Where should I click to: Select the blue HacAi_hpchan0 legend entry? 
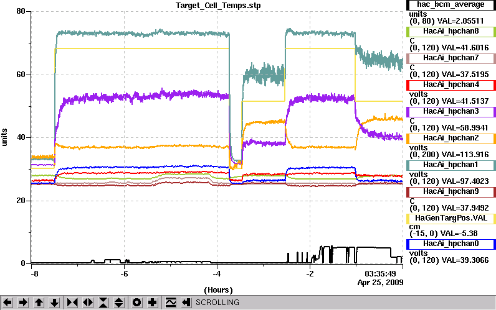pyautogui.click(x=451, y=244)
